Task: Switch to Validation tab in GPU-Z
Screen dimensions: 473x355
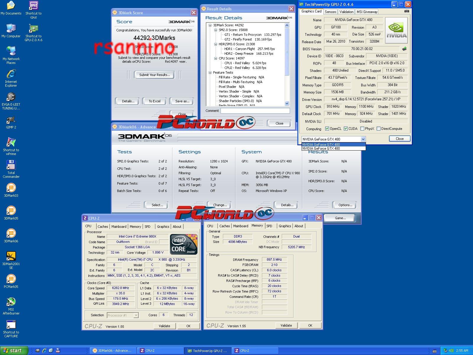Action: coord(346,12)
